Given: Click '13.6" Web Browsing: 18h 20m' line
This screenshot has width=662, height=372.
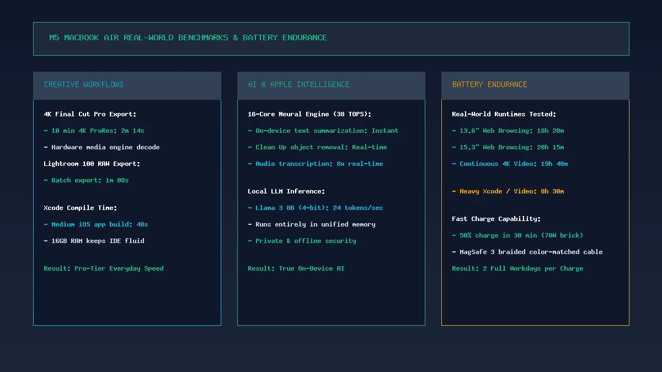Looking at the screenshot, I should pyautogui.click(x=508, y=131).
